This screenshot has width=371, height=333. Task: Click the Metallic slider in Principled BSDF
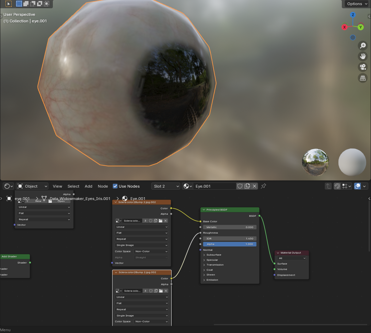pos(230,227)
